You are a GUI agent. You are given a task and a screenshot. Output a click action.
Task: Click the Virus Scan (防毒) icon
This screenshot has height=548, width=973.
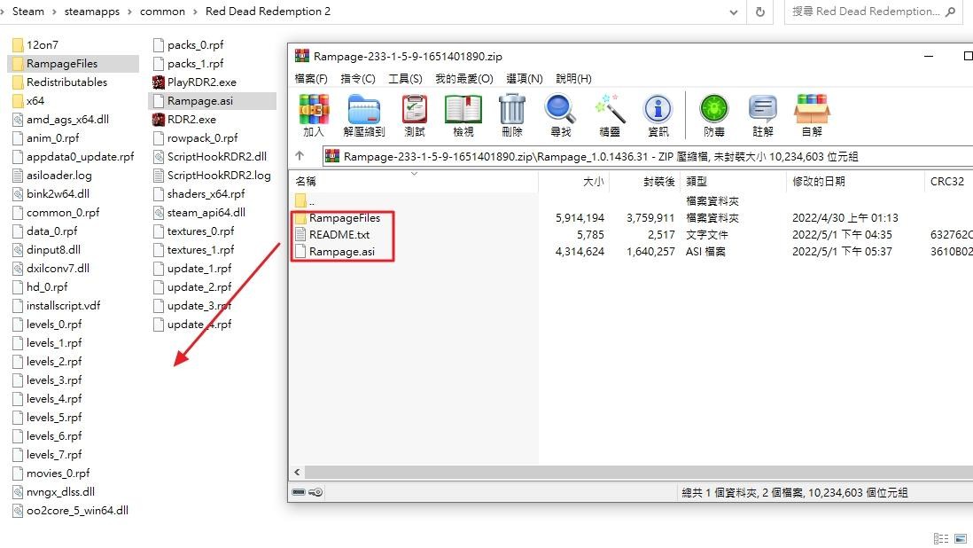click(713, 115)
